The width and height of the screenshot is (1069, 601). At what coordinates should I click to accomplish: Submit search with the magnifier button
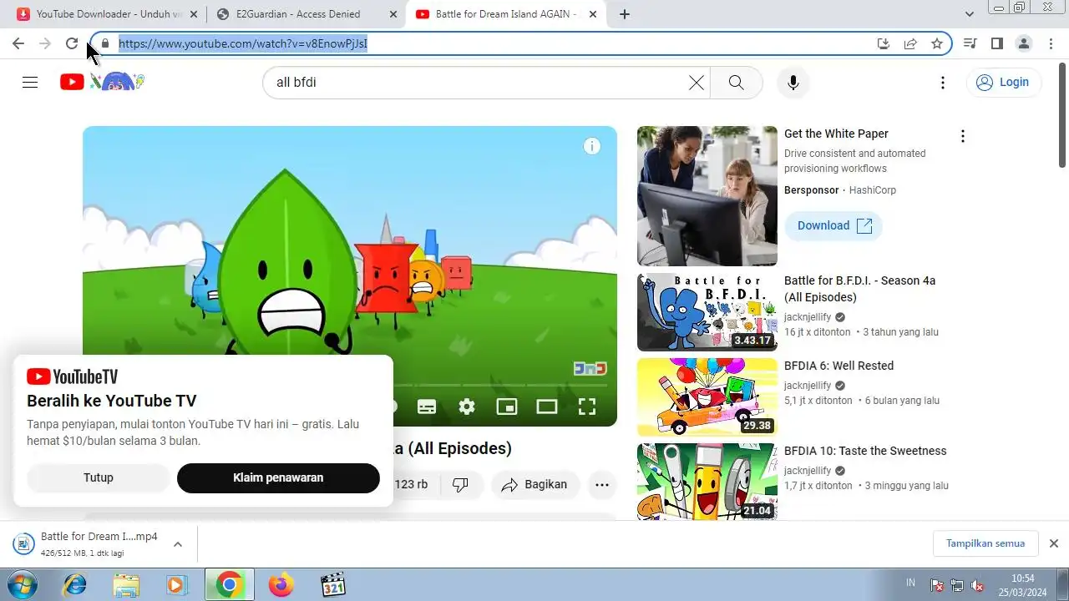[x=736, y=82]
